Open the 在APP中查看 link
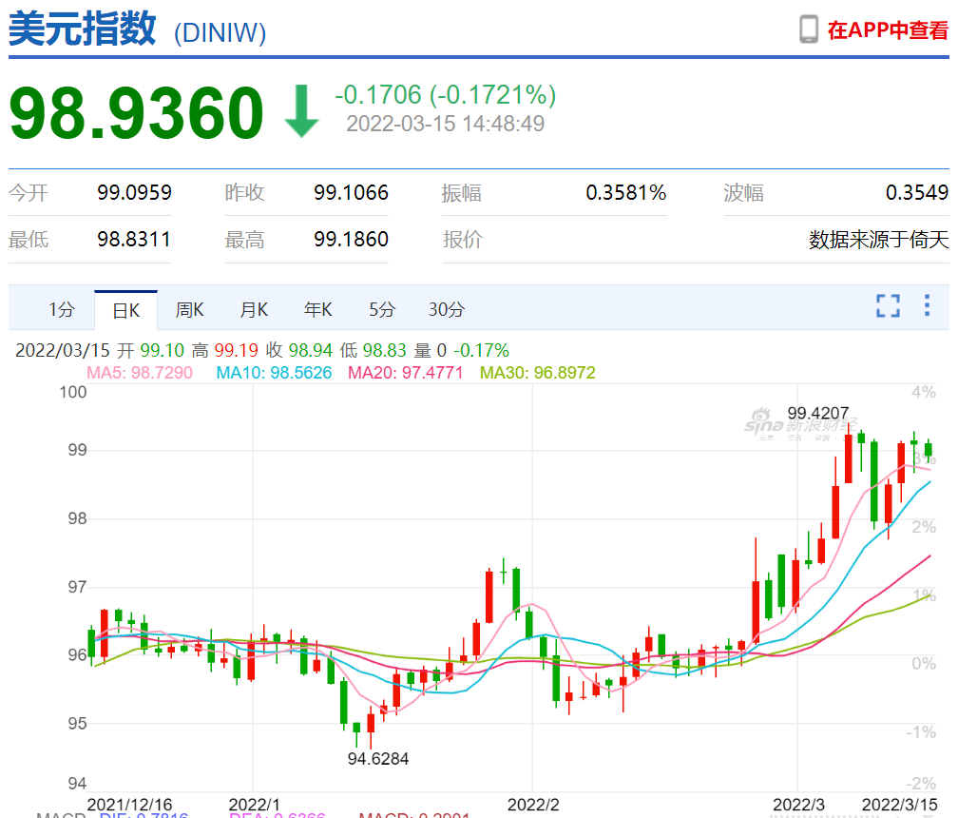 [x=888, y=29]
